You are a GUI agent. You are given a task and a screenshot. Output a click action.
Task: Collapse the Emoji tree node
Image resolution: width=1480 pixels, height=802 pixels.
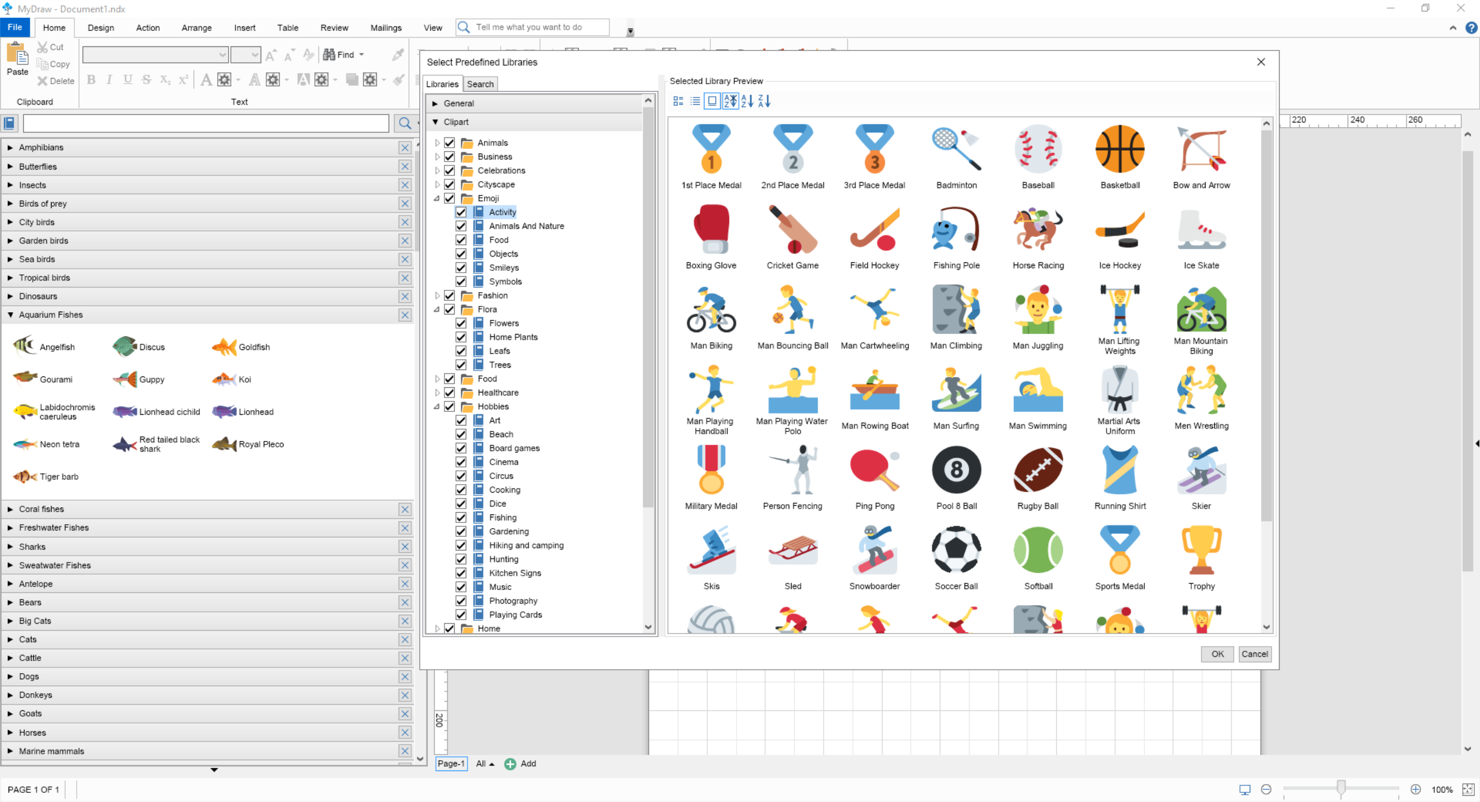click(x=438, y=198)
